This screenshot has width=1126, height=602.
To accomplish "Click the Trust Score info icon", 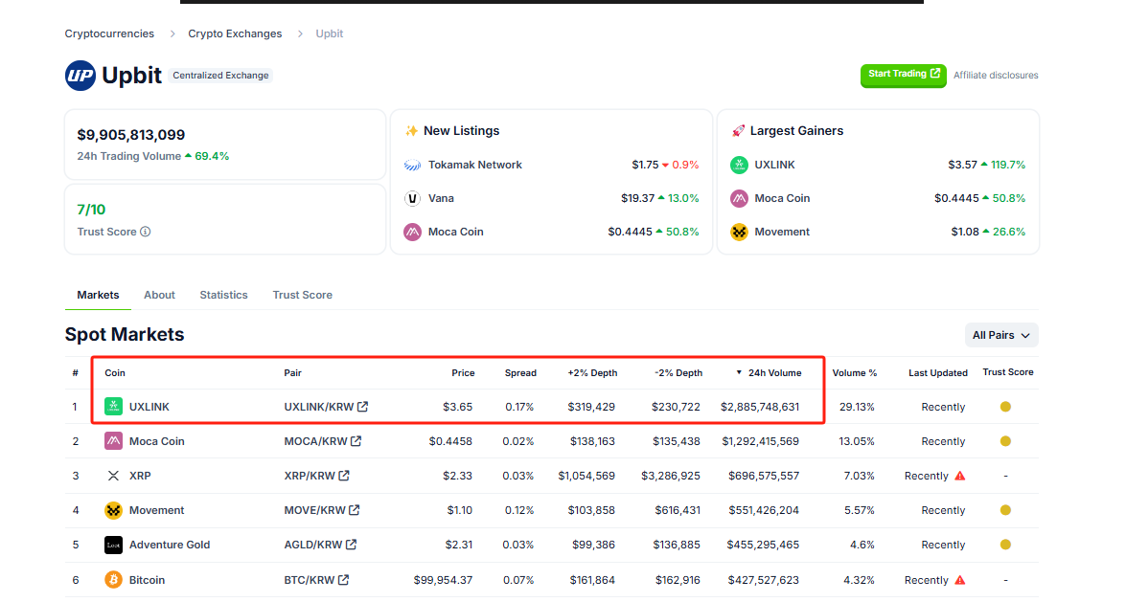I will point(146,232).
